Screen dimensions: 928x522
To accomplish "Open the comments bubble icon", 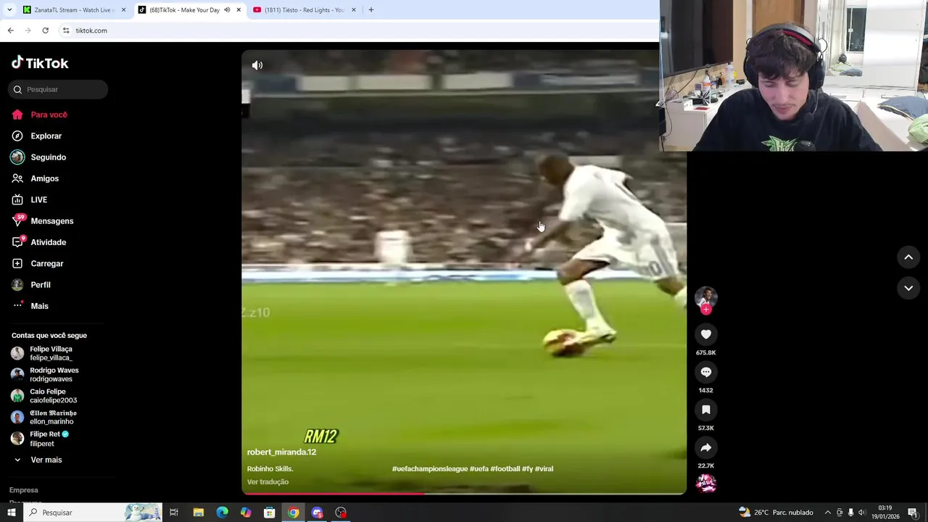I will click(706, 372).
